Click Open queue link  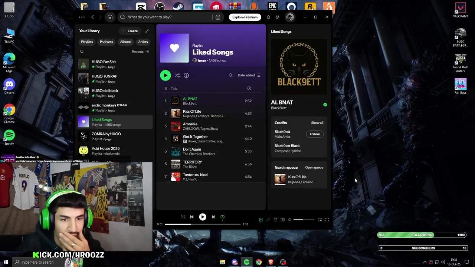point(314,168)
